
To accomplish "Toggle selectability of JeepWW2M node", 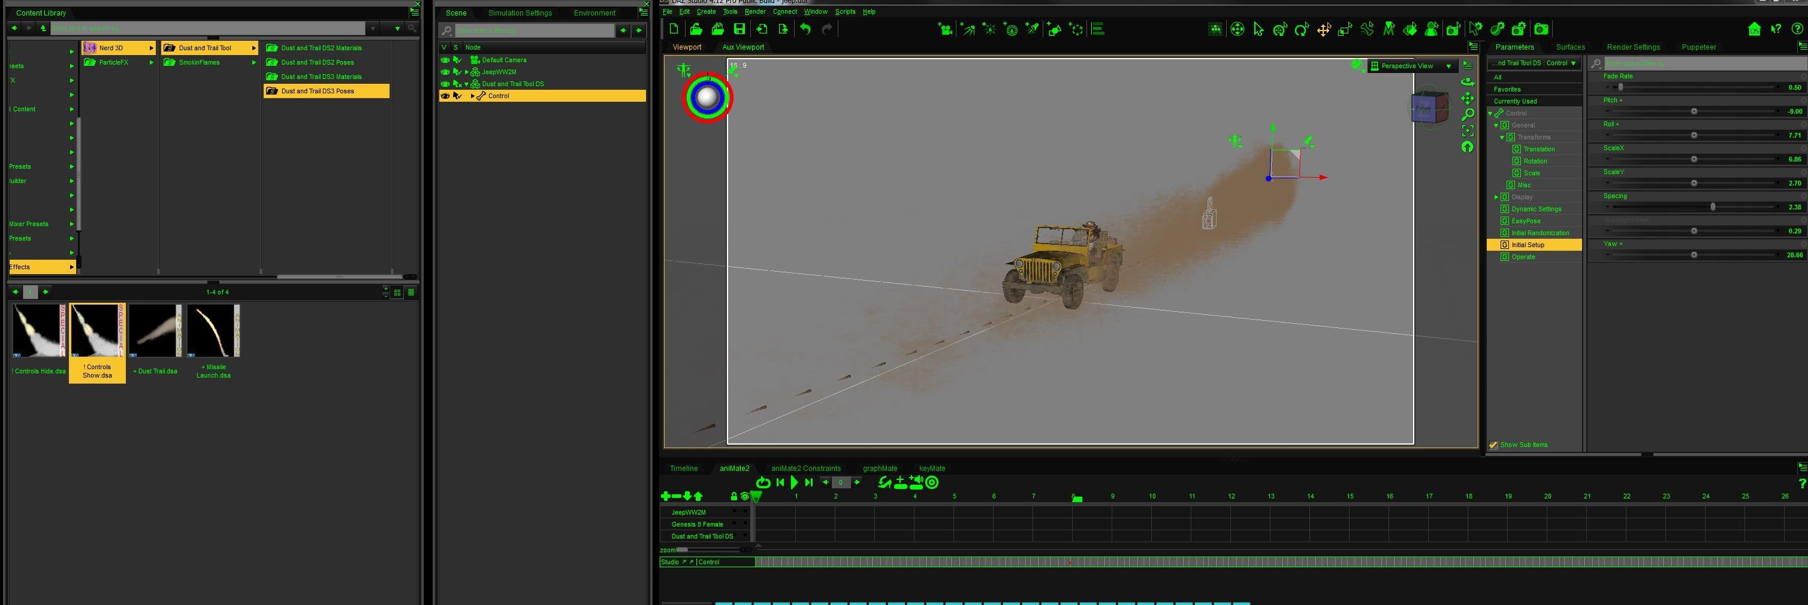I will click(457, 72).
